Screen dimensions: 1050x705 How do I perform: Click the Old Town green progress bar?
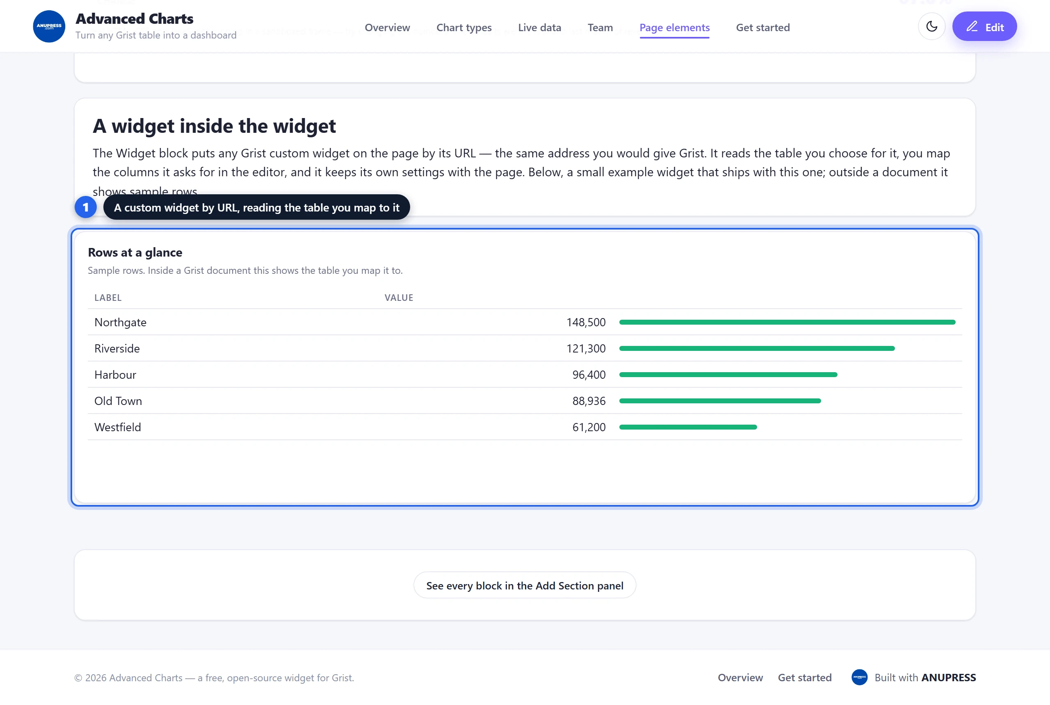(720, 401)
